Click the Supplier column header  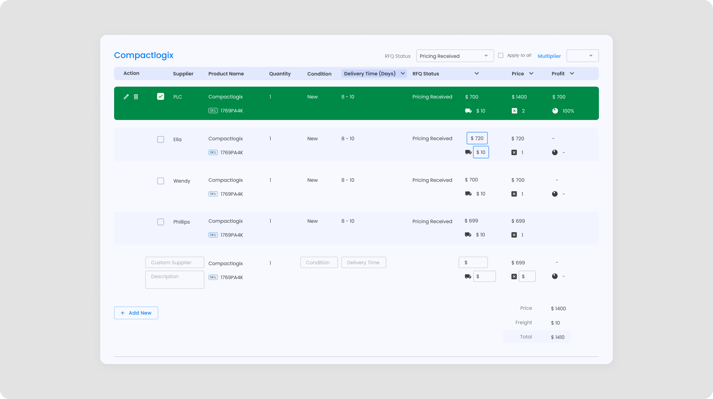coord(183,74)
